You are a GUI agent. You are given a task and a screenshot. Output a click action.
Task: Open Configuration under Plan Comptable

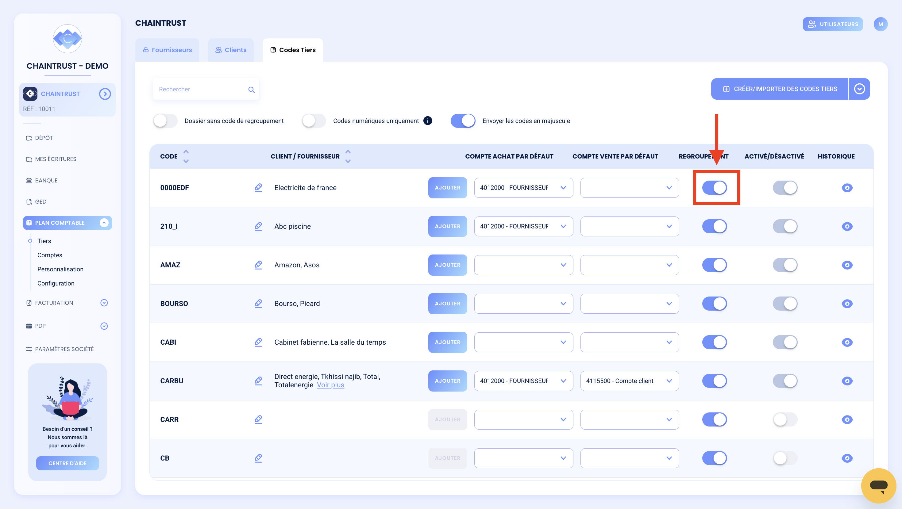56,283
